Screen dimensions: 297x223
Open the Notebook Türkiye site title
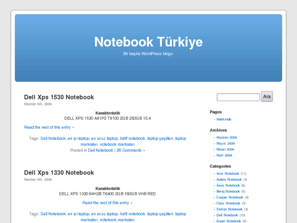[149, 42]
